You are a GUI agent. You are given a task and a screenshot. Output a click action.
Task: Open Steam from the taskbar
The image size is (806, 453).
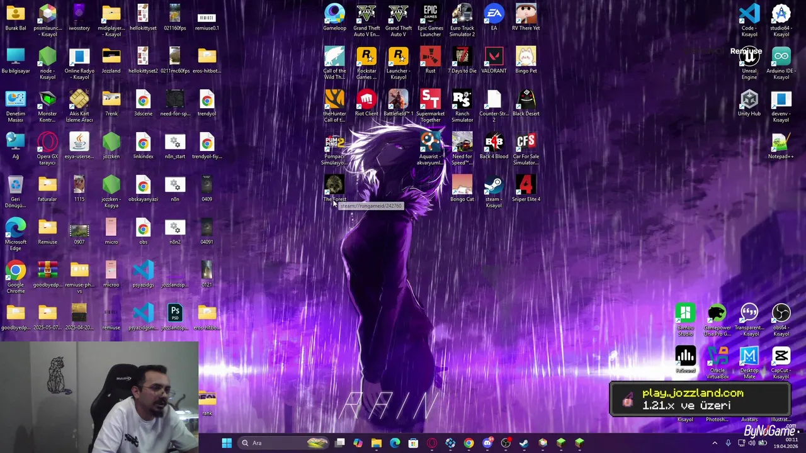pos(523,443)
